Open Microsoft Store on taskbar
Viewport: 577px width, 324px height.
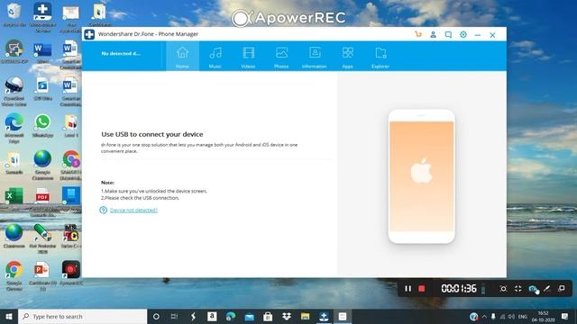click(x=268, y=316)
